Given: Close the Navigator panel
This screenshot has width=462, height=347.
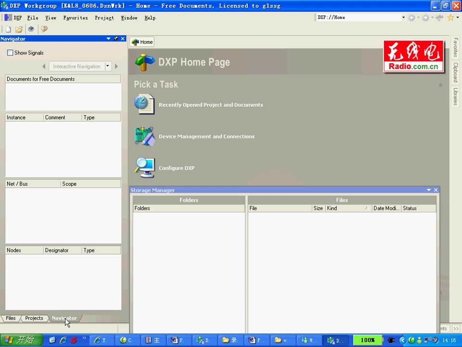Looking at the screenshot, I should click(123, 39).
